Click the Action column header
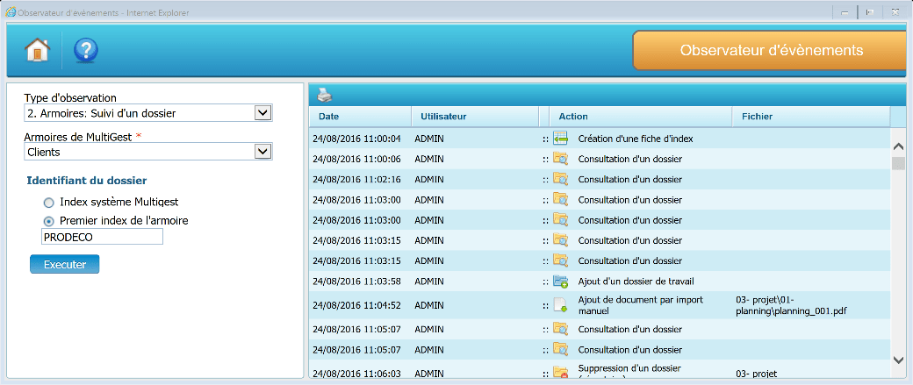 tap(573, 117)
